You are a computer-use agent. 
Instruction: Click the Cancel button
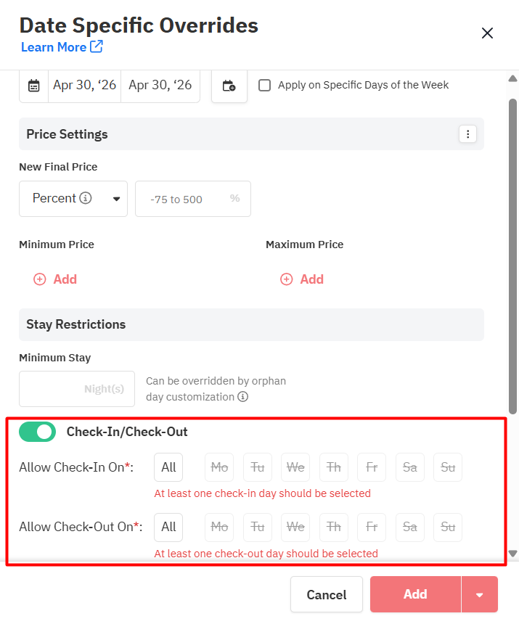326,594
